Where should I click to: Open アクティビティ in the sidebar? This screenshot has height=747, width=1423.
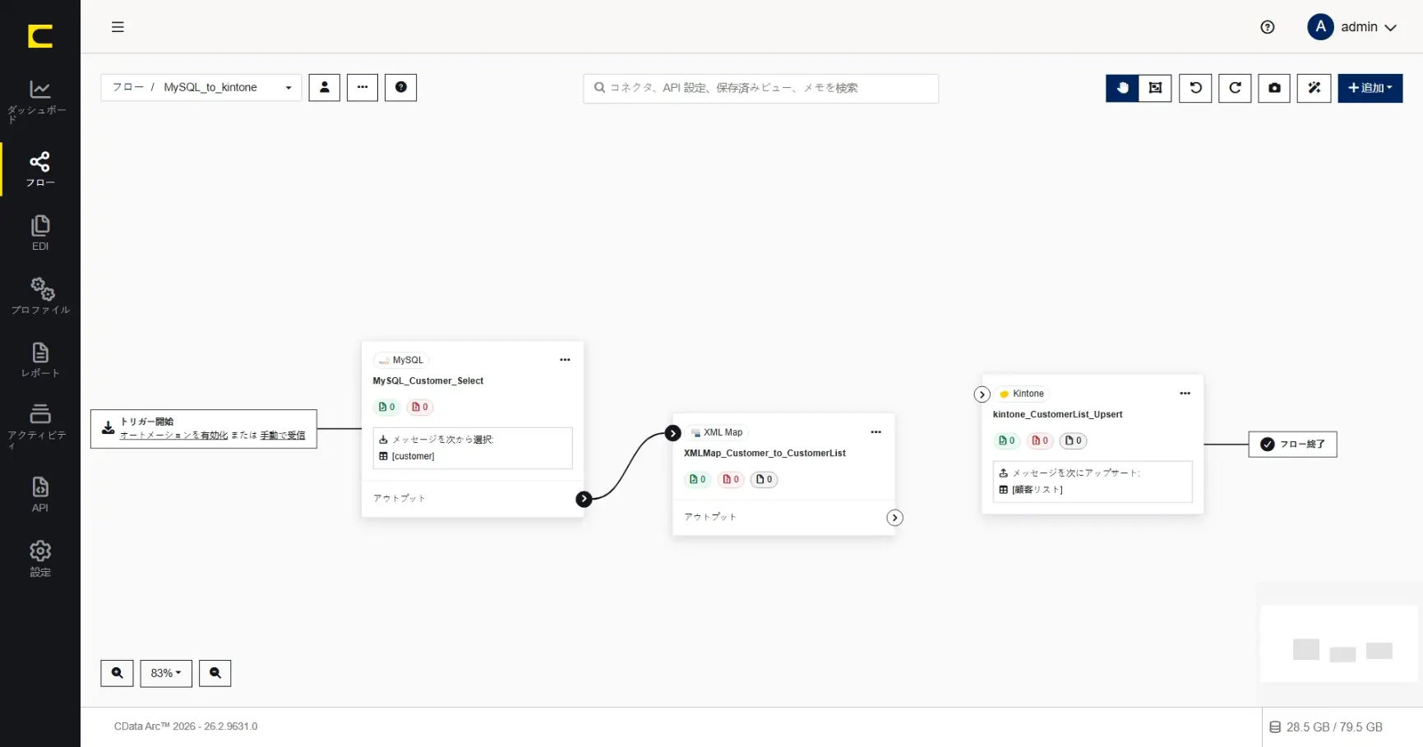click(x=39, y=427)
